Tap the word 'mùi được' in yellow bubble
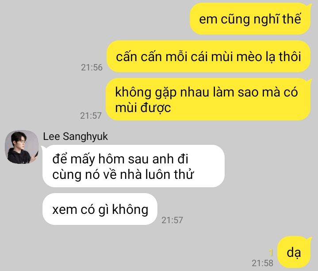 (143, 108)
